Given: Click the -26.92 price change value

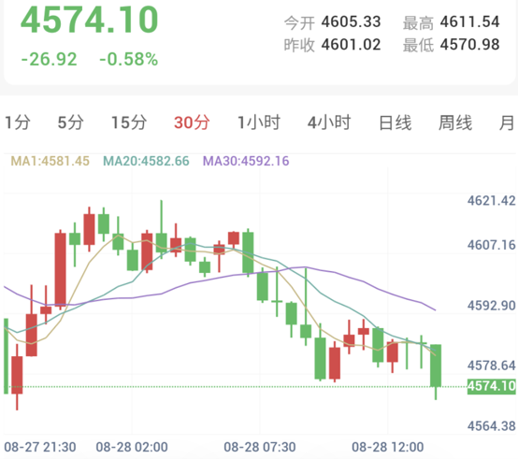Looking at the screenshot, I should coord(49,60).
